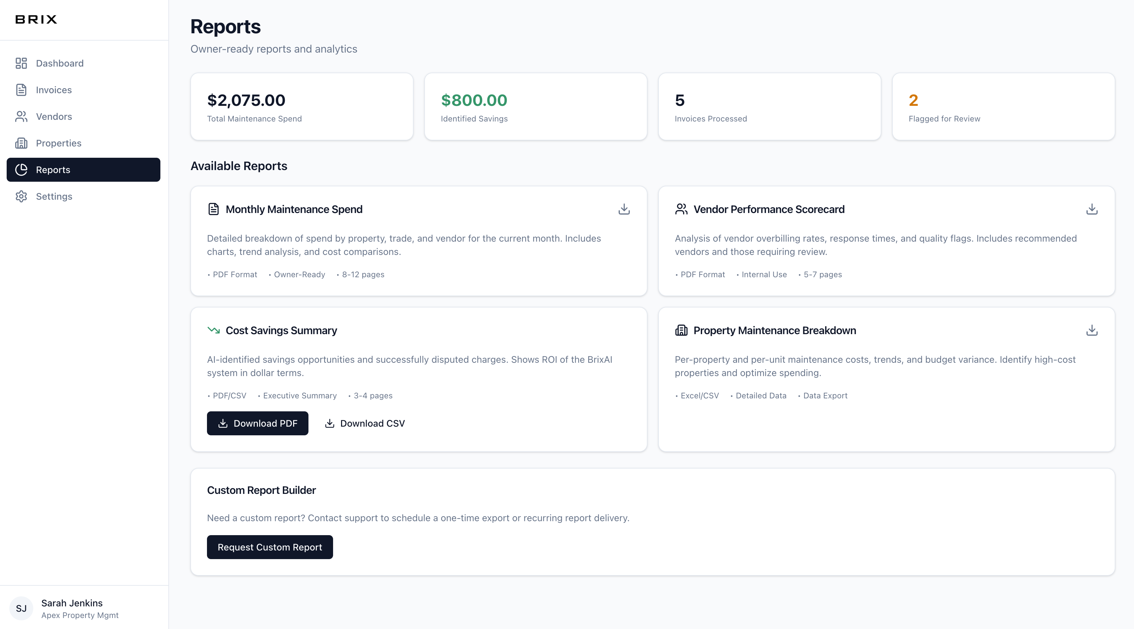The width and height of the screenshot is (1134, 629).
Task: Select the Flagged for Review stat card
Action: (x=1003, y=107)
